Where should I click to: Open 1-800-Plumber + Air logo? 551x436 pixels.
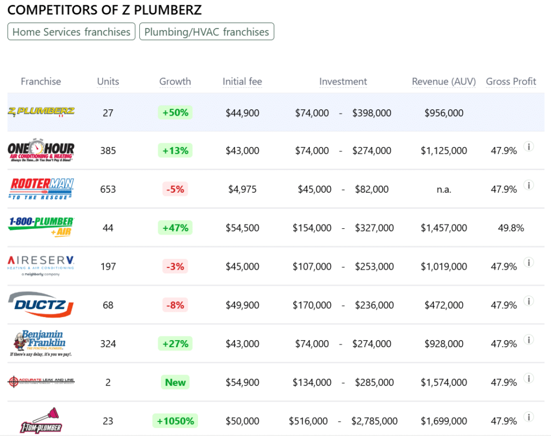point(41,227)
